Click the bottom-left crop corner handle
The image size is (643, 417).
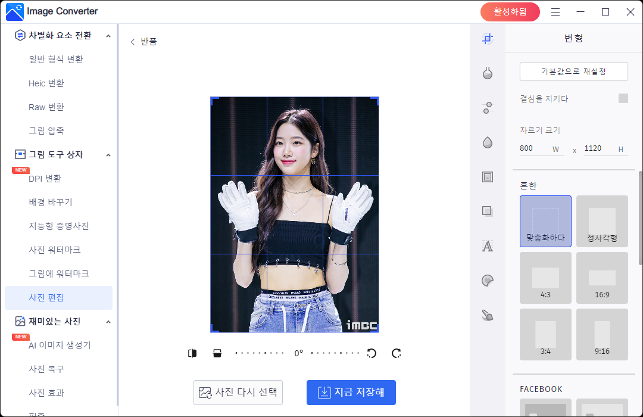[214, 328]
